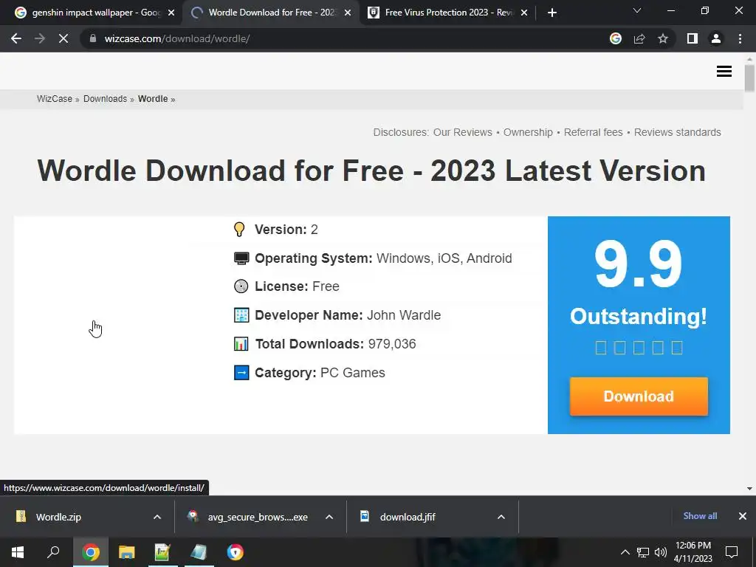Click the Chrome taskbar icon
Image resolution: width=756 pixels, height=567 pixels.
(x=91, y=552)
